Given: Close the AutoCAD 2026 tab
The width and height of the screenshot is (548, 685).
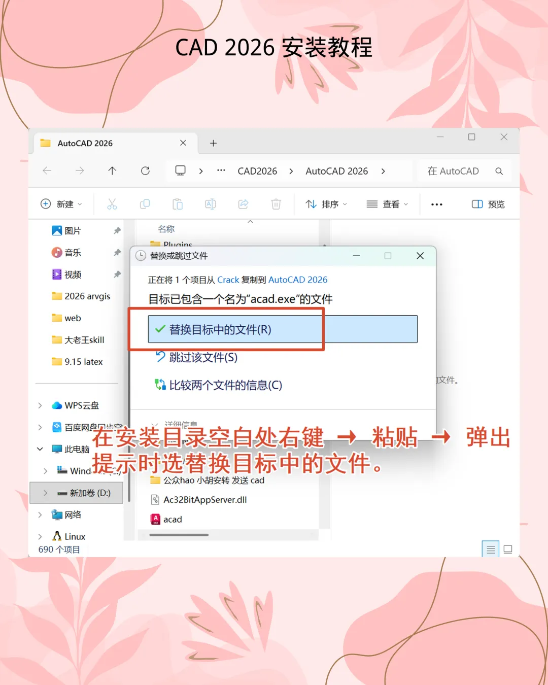Looking at the screenshot, I should tap(183, 143).
